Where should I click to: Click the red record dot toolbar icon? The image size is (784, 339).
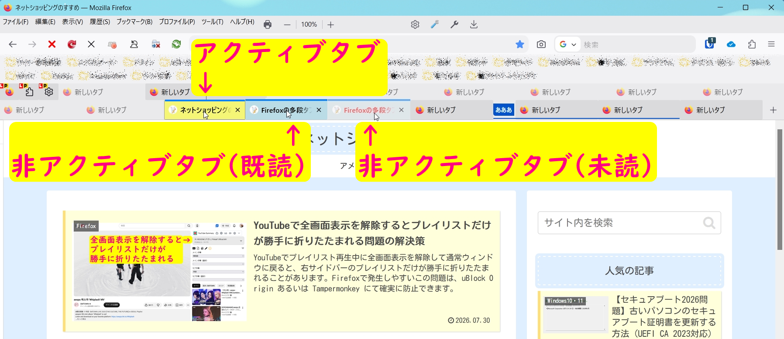pyautogui.click(x=112, y=45)
